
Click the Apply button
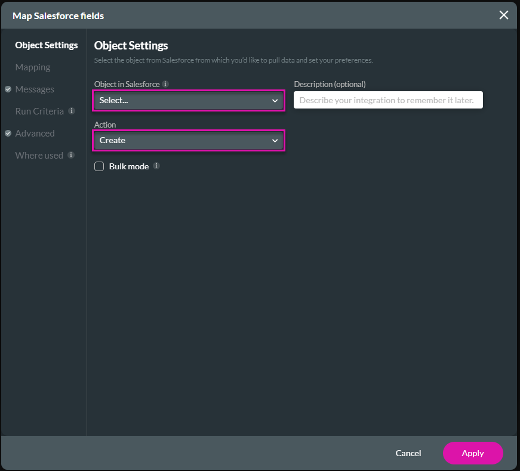473,453
